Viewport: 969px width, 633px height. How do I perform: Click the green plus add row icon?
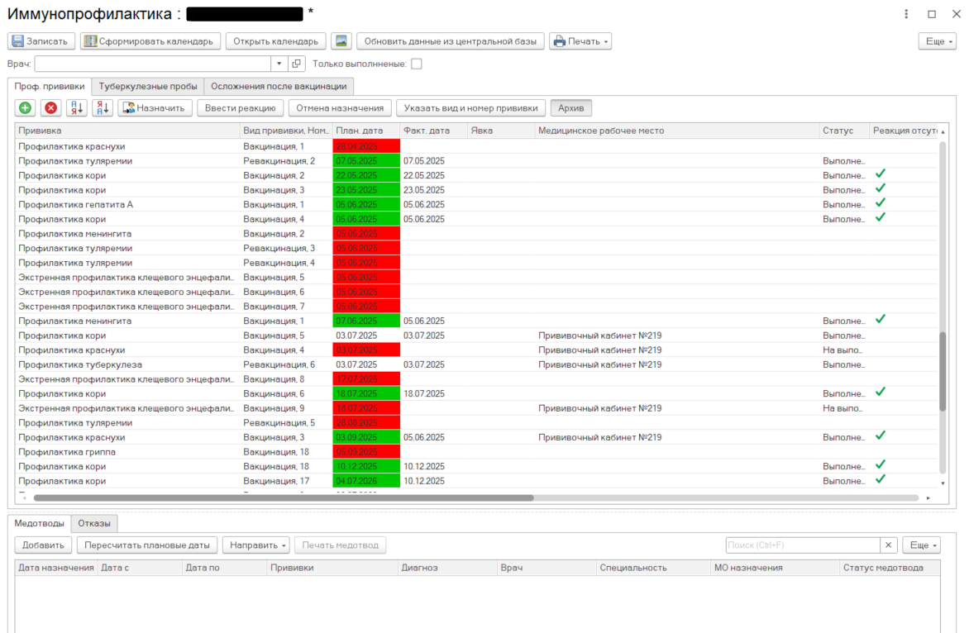pyautogui.click(x=25, y=107)
